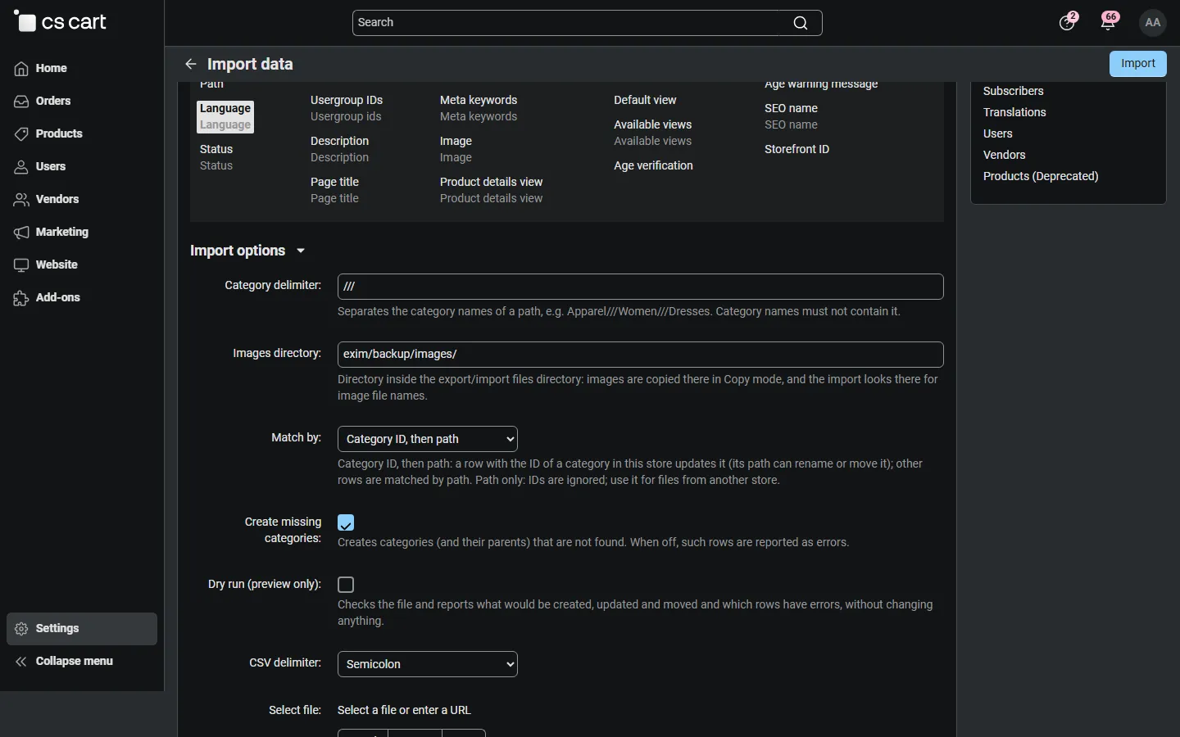Open the AA user avatar menu
Screen dimensions: 1180x737
click(x=1153, y=23)
